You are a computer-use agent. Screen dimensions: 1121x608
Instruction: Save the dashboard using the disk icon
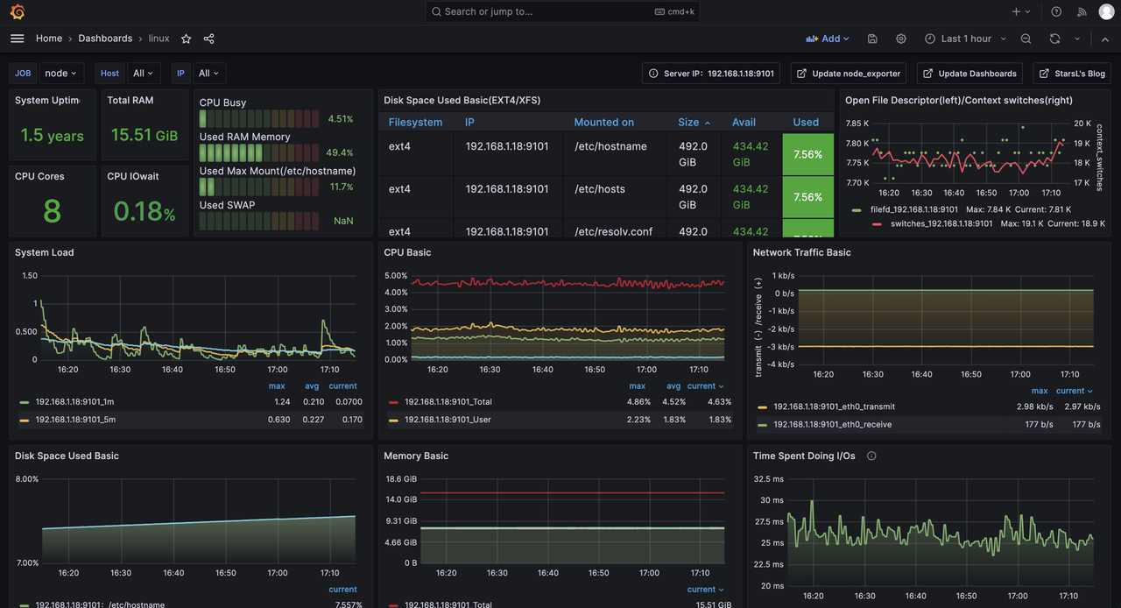coord(872,39)
